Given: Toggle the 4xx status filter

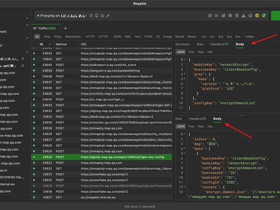Looking at the screenshot, I should click(x=229, y=36).
